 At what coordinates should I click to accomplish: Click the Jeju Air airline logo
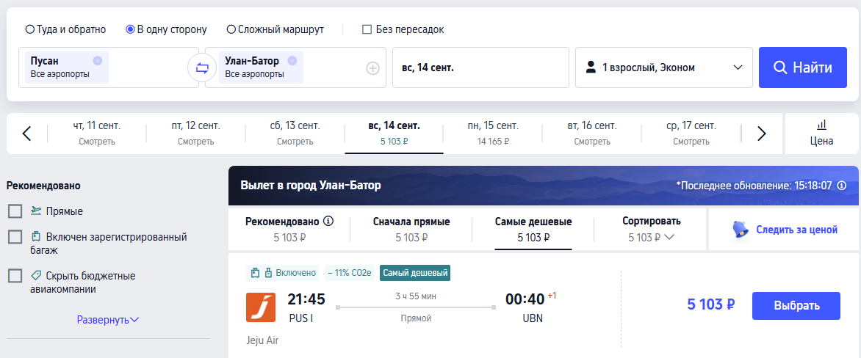260,307
